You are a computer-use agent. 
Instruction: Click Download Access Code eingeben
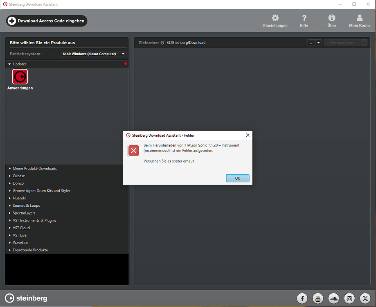pos(46,20)
